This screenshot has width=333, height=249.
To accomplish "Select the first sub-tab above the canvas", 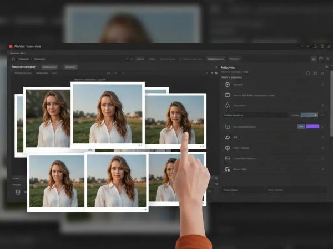I will (x=23, y=73).
